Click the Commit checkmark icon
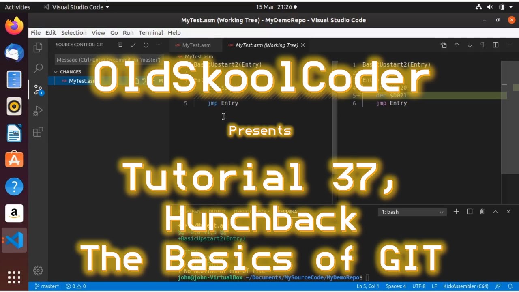 click(133, 45)
